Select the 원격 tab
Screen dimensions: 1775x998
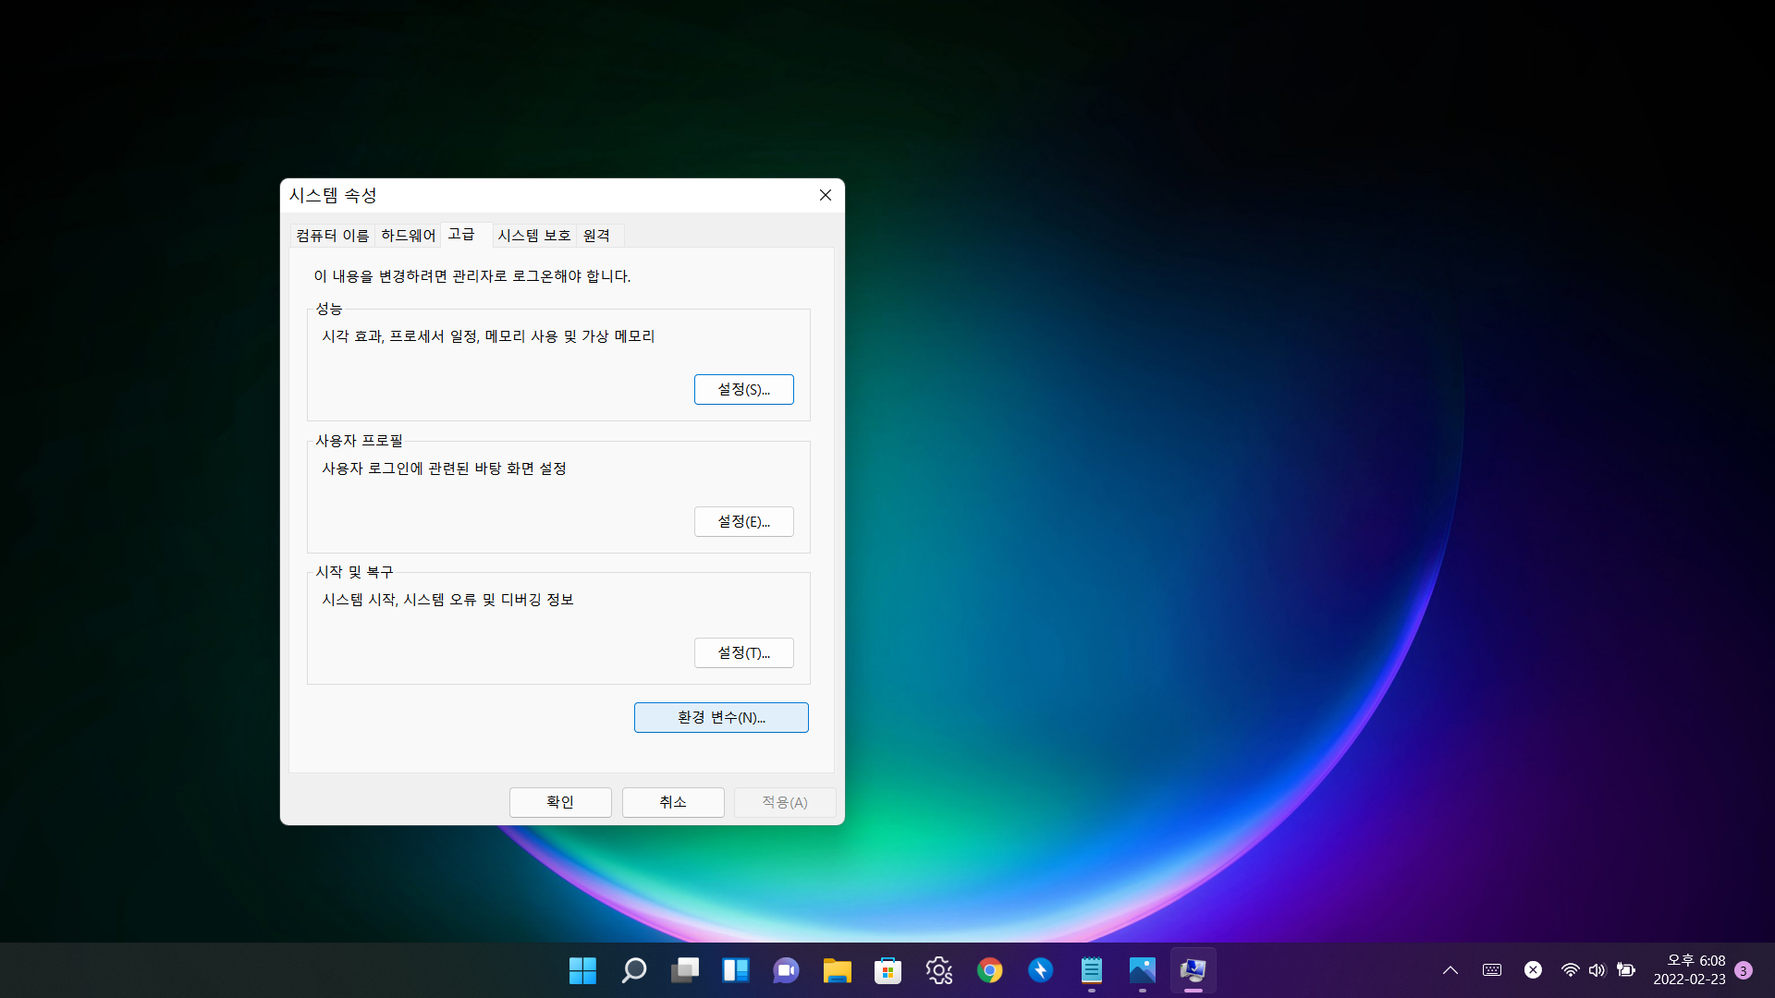tap(596, 236)
